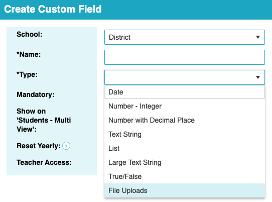This screenshot has width=272, height=202.
Task: Select File Uploads highlighted option
Action: [x=185, y=190]
